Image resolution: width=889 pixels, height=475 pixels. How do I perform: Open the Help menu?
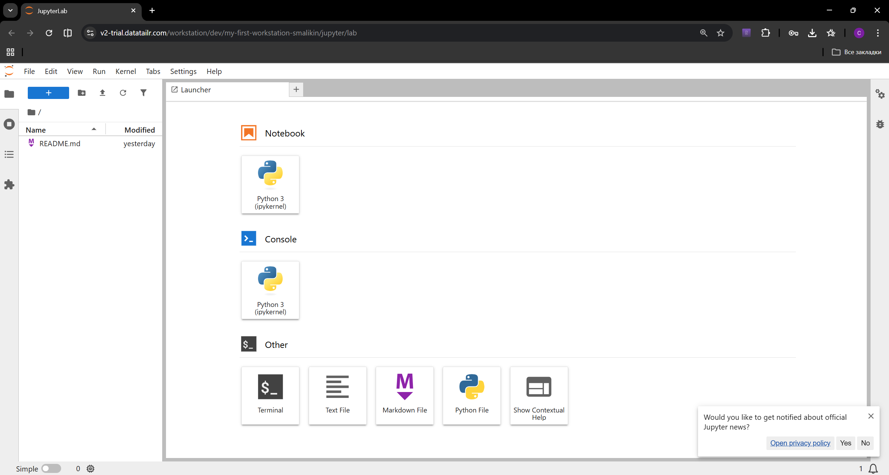click(x=214, y=71)
